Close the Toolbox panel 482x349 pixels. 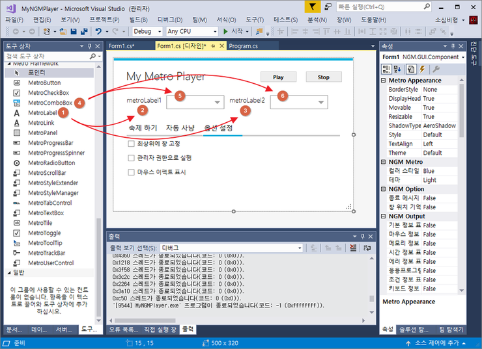click(x=98, y=46)
